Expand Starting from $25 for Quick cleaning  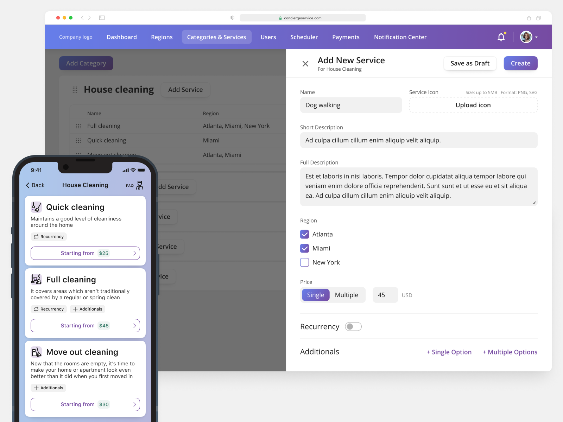click(x=85, y=253)
